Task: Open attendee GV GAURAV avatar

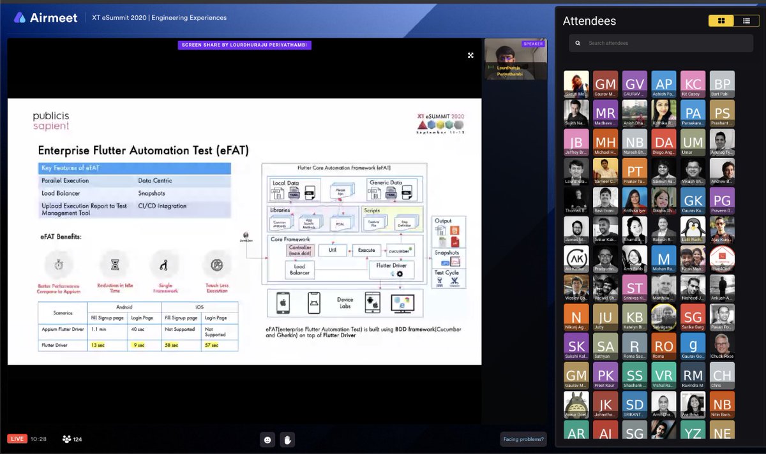Action: pos(635,84)
